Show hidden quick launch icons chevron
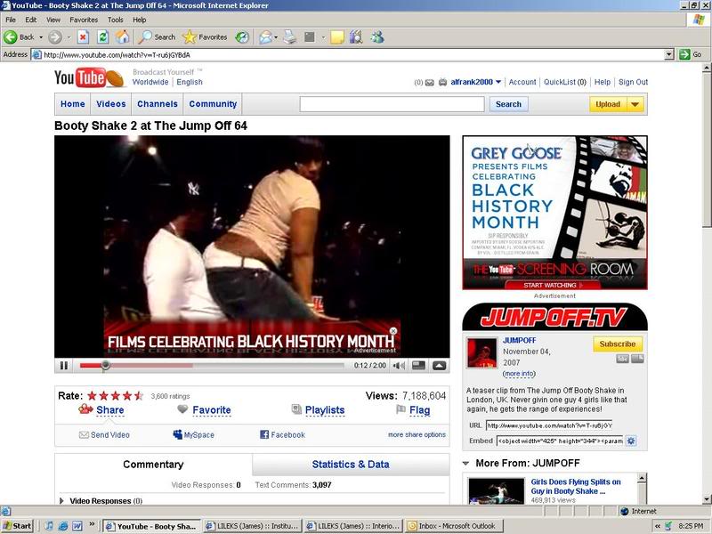712x534 pixels. 92,524
